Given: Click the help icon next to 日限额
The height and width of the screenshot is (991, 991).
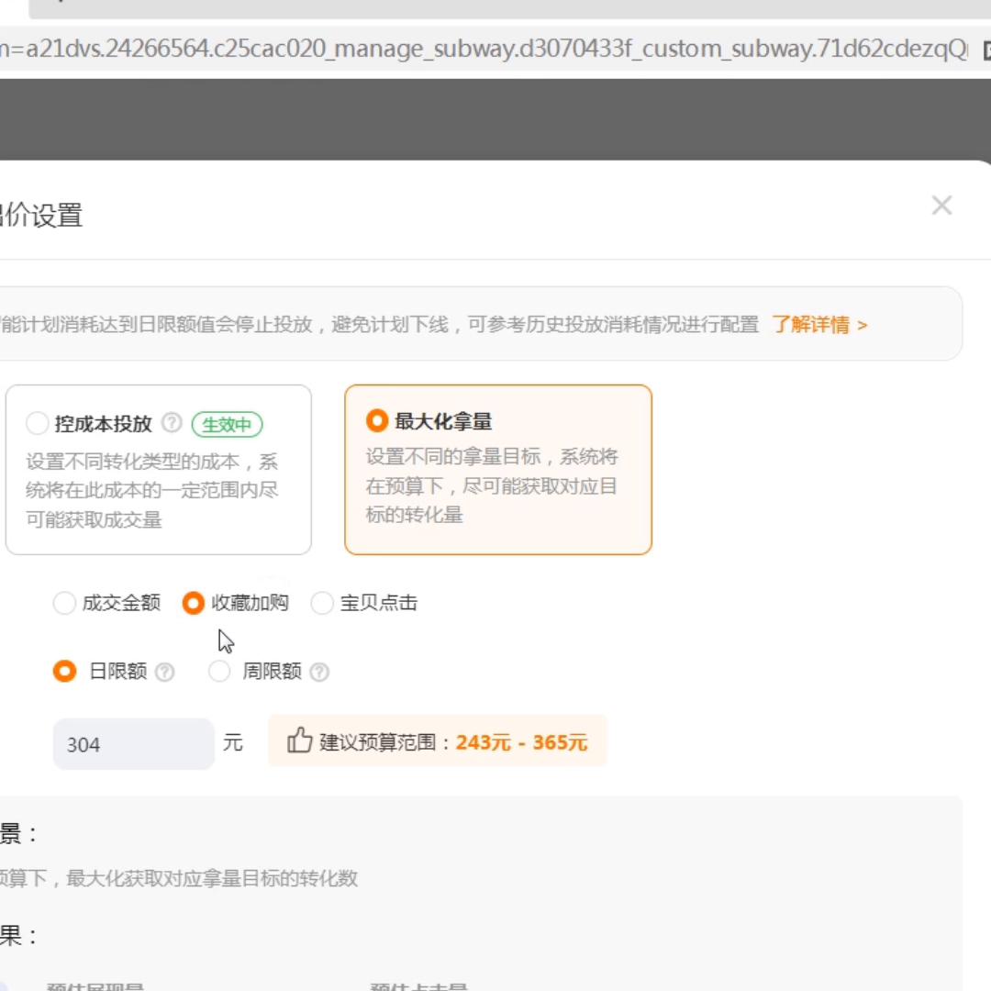Looking at the screenshot, I should click(x=165, y=673).
